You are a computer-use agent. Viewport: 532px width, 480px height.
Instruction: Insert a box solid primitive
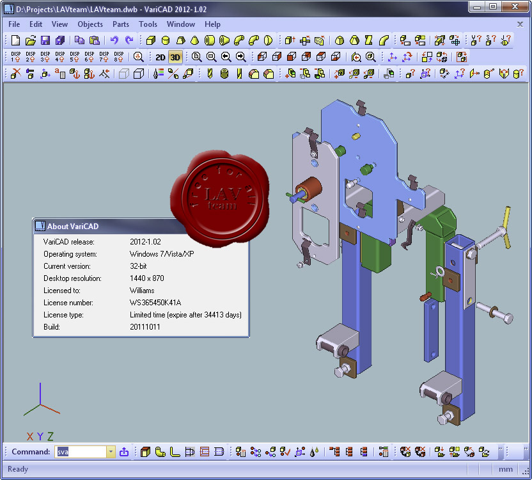coord(151,40)
